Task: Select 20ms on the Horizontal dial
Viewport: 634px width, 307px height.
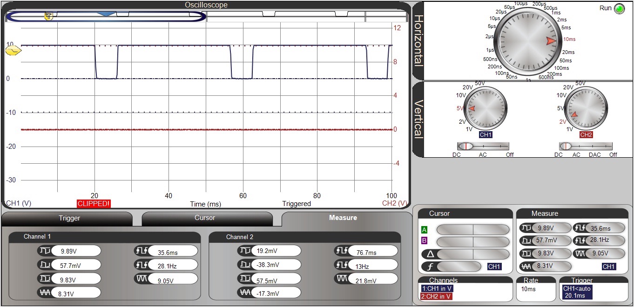Action: (568, 52)
